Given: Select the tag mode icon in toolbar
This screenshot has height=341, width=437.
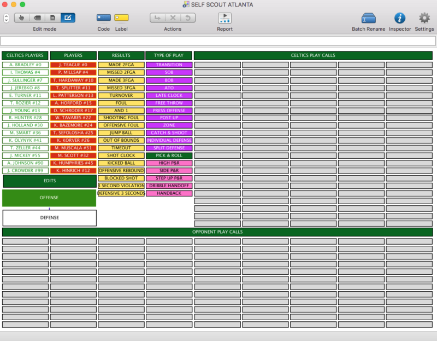Looking at the screenshot, I should click(37, 18).
